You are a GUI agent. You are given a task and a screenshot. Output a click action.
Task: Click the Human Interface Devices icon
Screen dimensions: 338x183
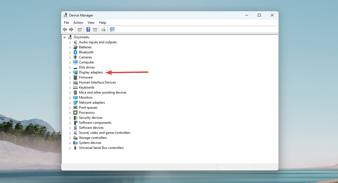coord(75,82)
